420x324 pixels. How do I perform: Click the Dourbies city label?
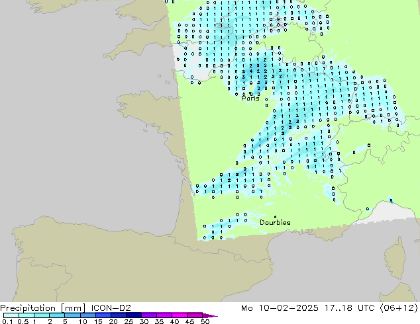pos(275,222)
